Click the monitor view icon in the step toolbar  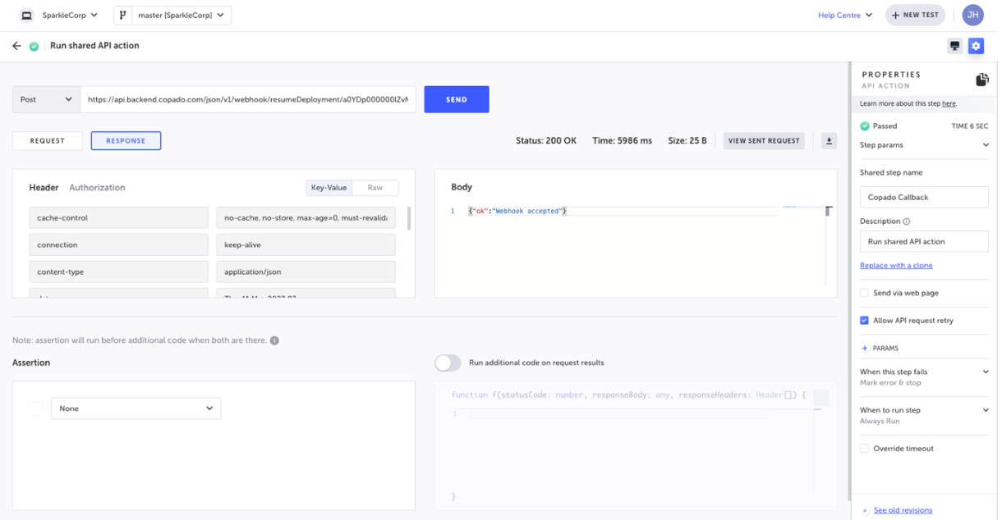[x=954, y=46]
